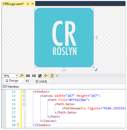Click the root size triangle adorner
Image resolution: width=127 pixels, height=130 pixels.
tap(96, 70)
